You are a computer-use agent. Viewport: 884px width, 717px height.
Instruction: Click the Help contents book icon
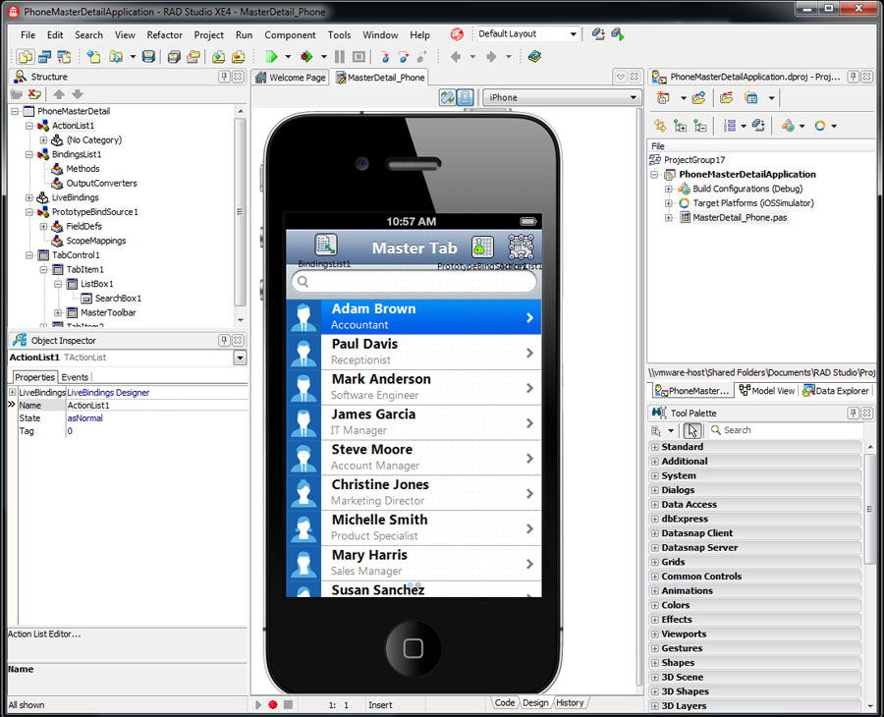click(534, 56)
